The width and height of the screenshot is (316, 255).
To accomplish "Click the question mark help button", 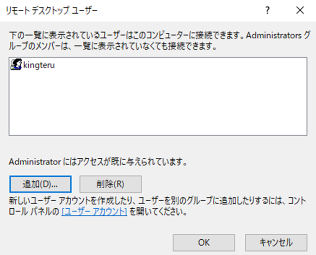I will (x=267, y=10).
